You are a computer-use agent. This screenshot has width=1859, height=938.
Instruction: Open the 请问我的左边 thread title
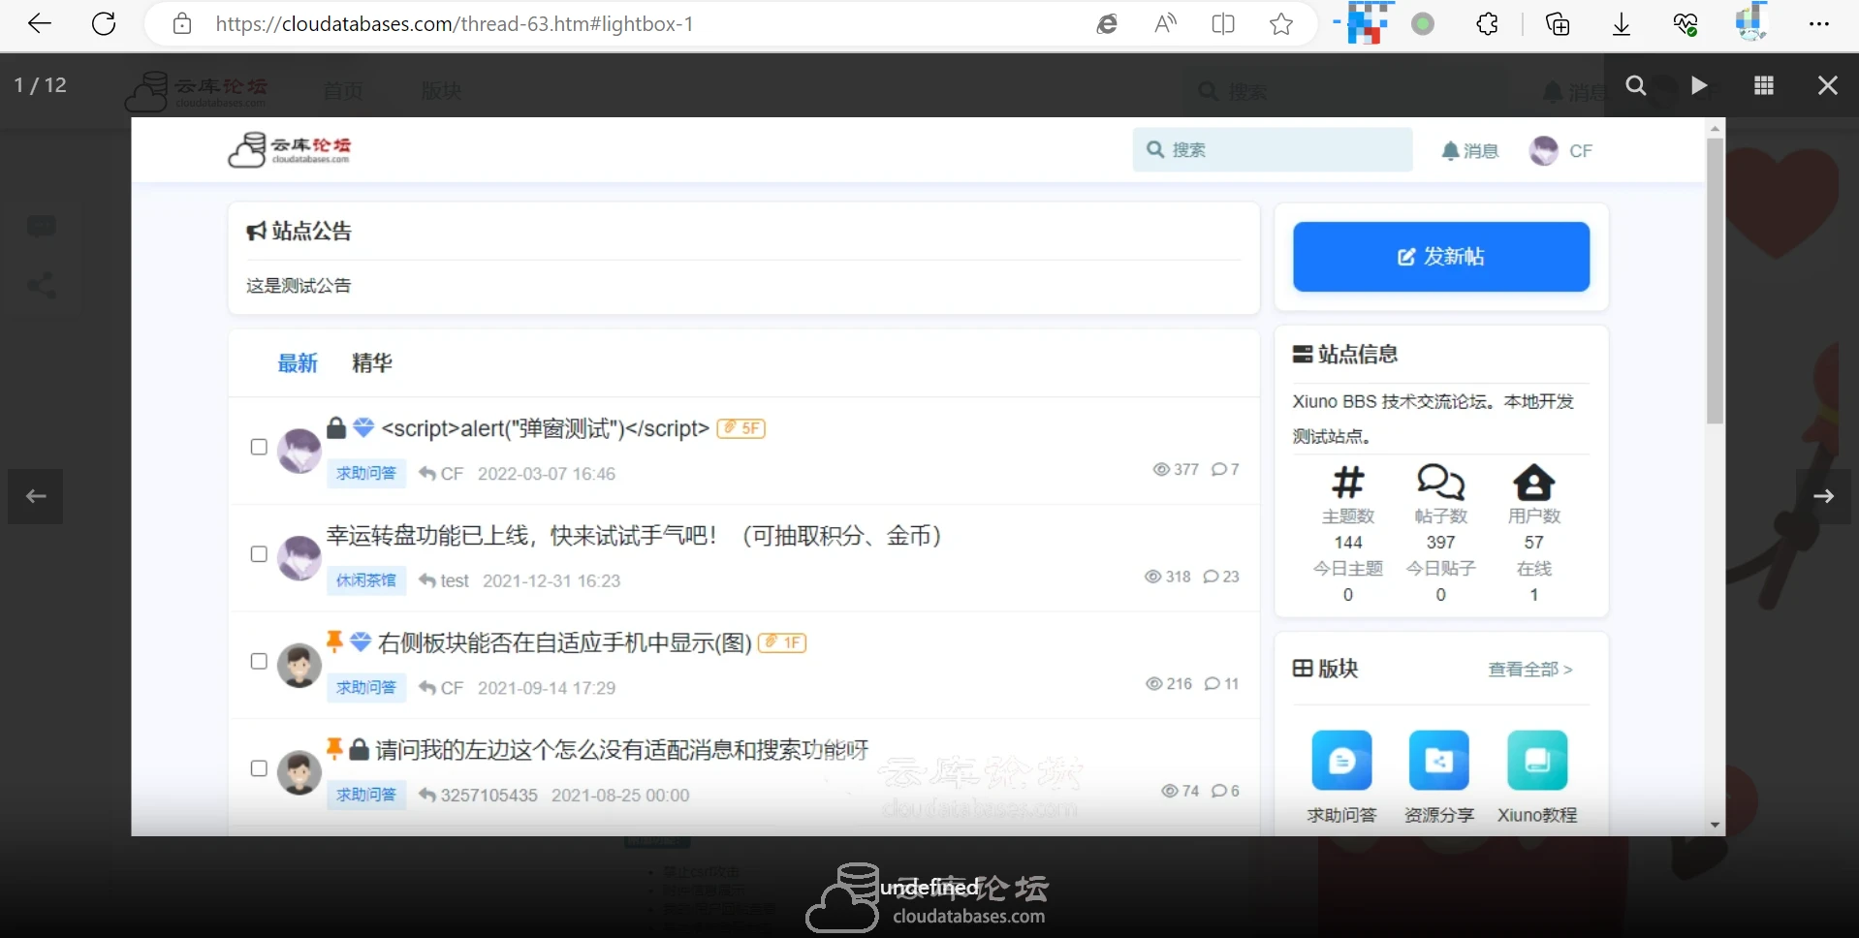tap(622, 750)
